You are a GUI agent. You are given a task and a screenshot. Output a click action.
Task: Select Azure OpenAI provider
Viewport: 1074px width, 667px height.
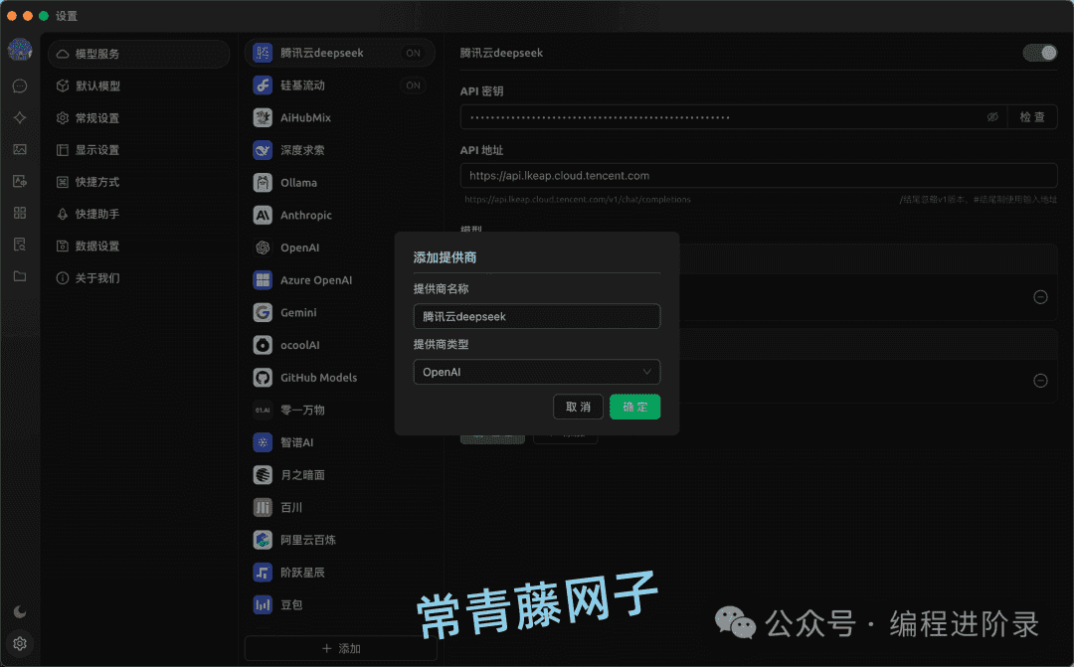[319, 280]
